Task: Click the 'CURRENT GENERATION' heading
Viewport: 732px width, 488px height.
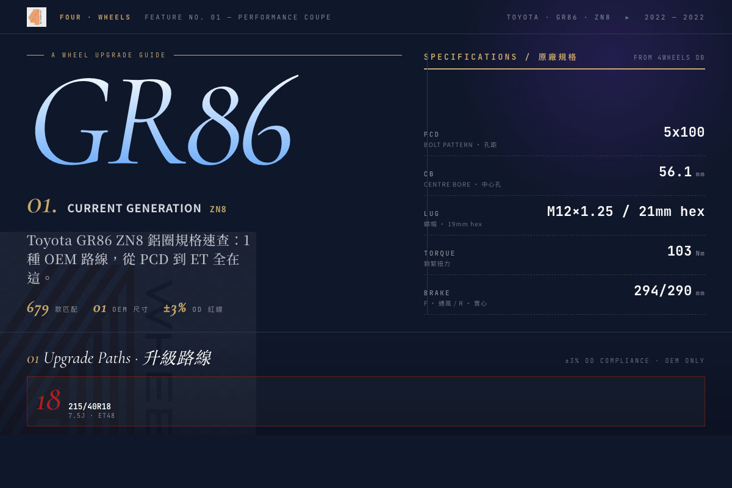Action: click(134, 208)
